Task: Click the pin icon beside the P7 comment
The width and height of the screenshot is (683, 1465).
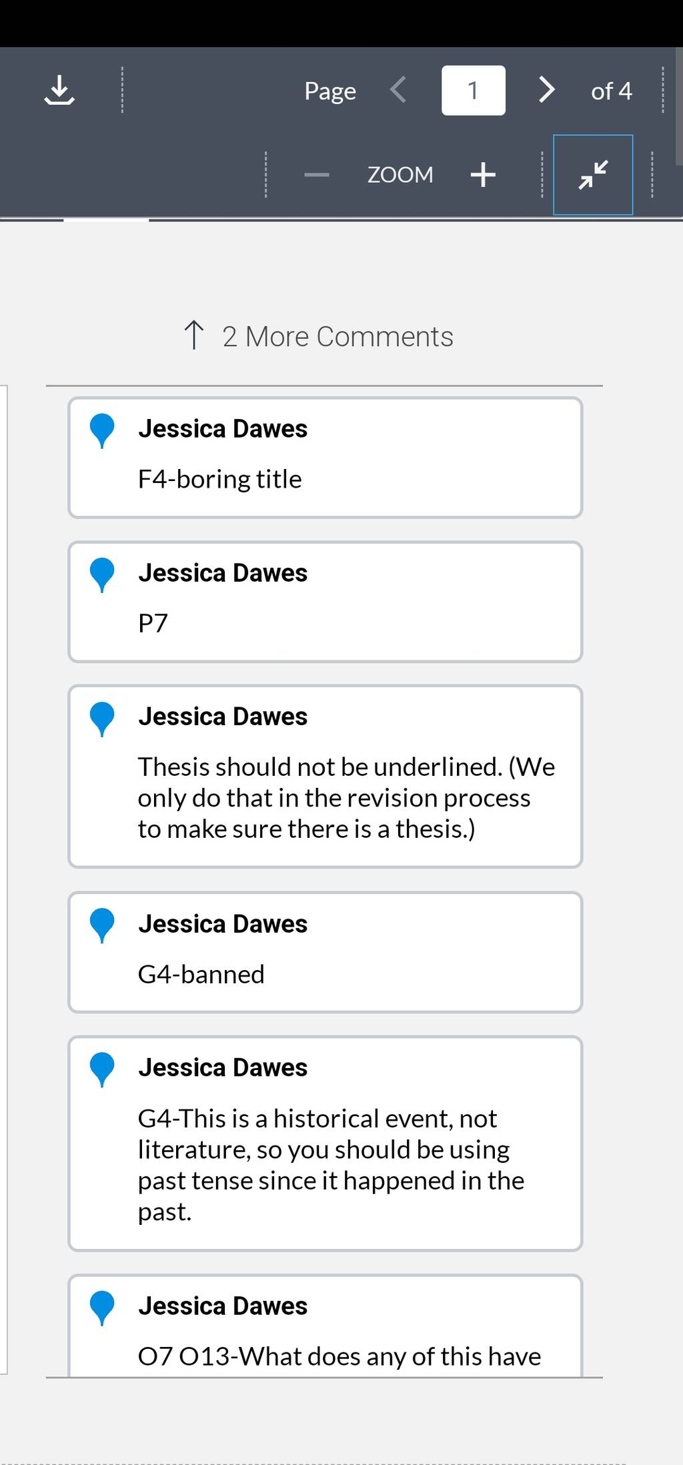Action: point(102,575)
